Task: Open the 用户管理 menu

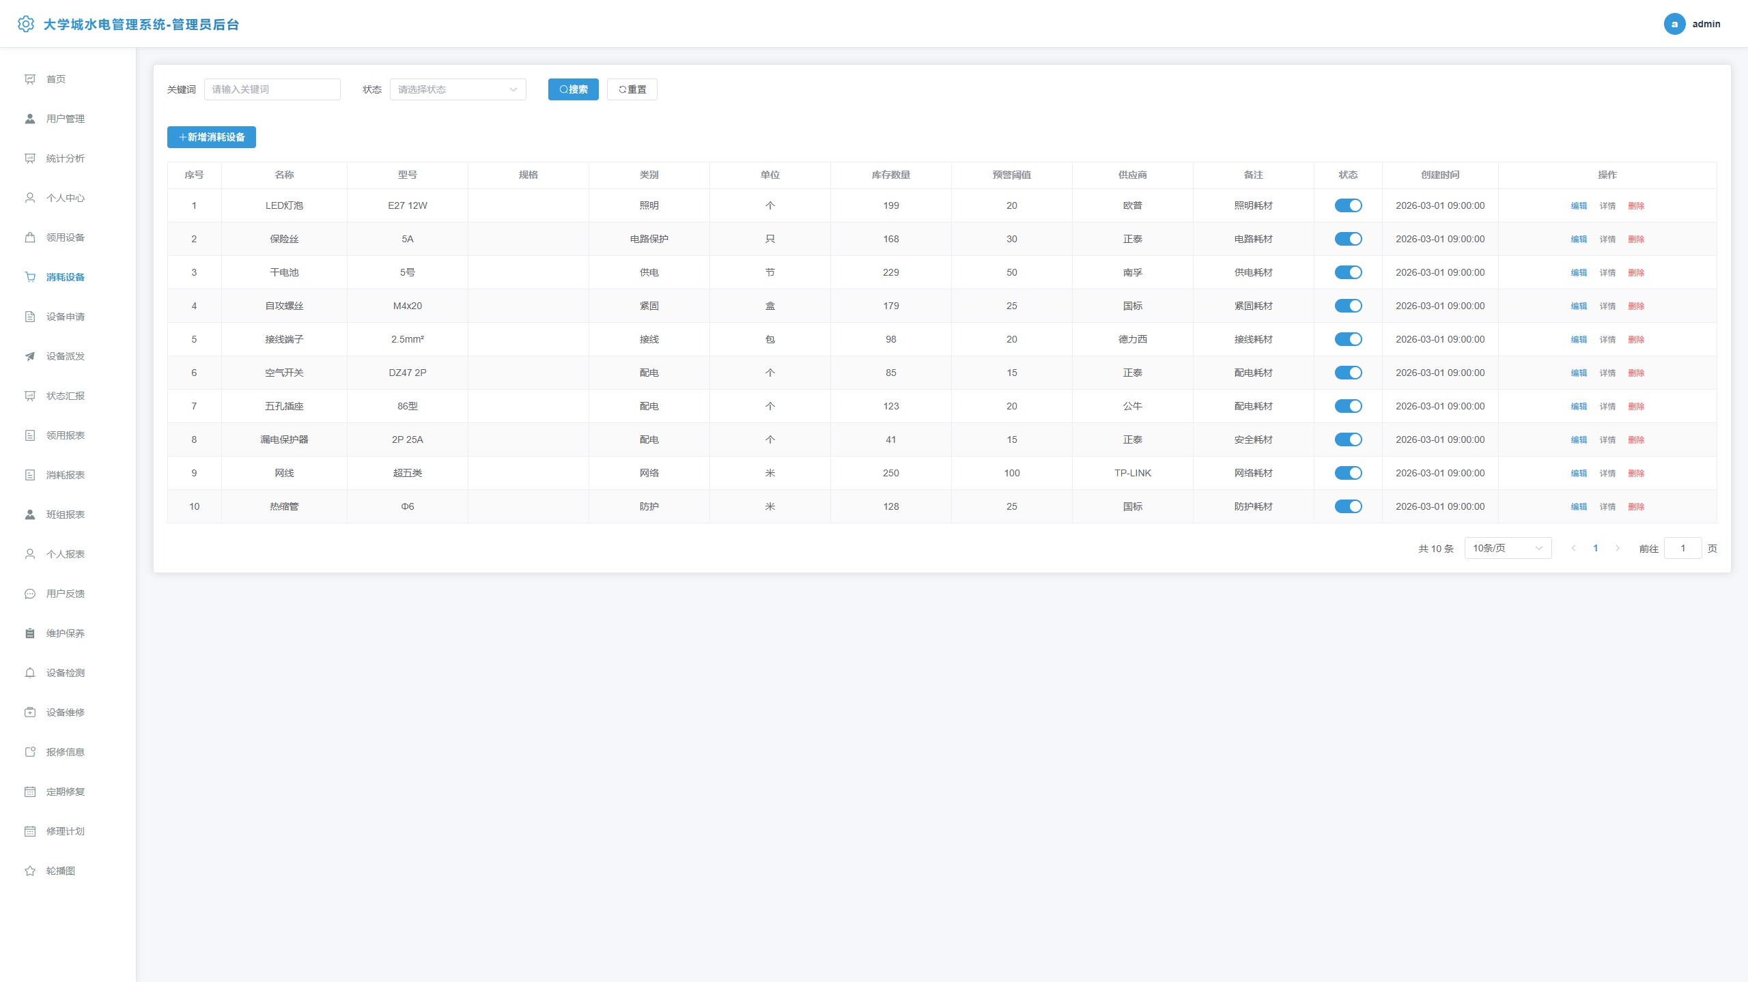Action: (66, 119)
